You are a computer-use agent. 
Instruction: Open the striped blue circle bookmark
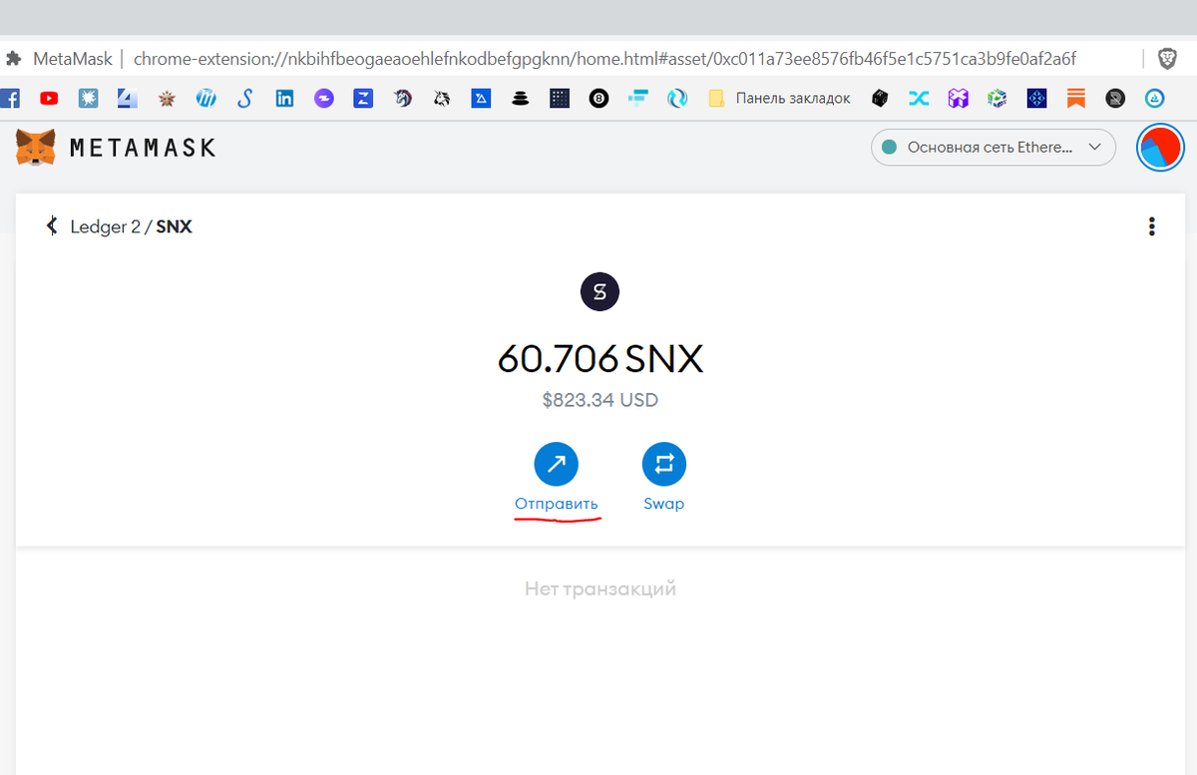(206, 99)
